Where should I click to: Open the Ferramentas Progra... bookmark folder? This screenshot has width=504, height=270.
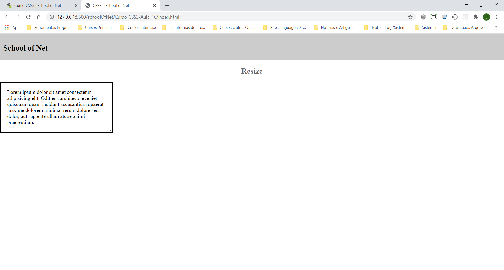(49, 28)
